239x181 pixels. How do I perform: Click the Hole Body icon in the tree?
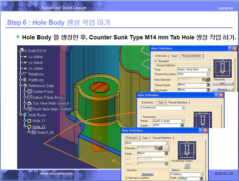click(x=25, y=115)
